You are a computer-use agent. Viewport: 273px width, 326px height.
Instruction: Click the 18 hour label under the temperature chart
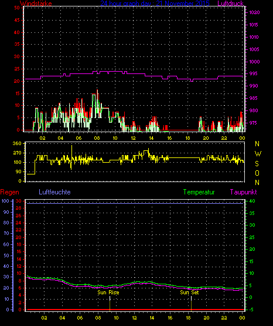pyautogui.click(x=188, y=318)
